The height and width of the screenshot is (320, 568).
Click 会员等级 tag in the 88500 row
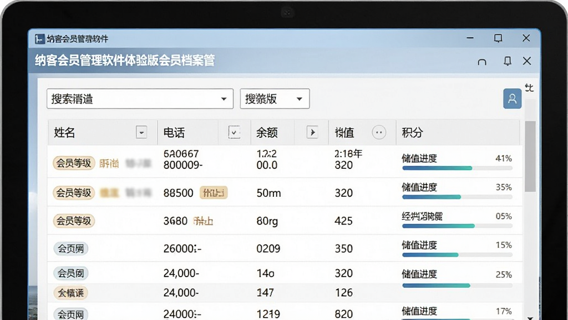pyautogui.click(x=74, y=193)
